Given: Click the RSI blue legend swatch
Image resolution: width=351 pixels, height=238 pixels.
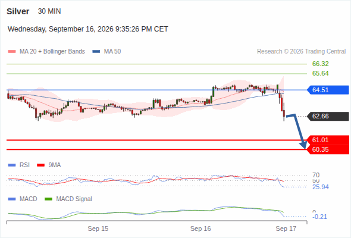Looking at the screenshot, I should (x=12, y=165).
